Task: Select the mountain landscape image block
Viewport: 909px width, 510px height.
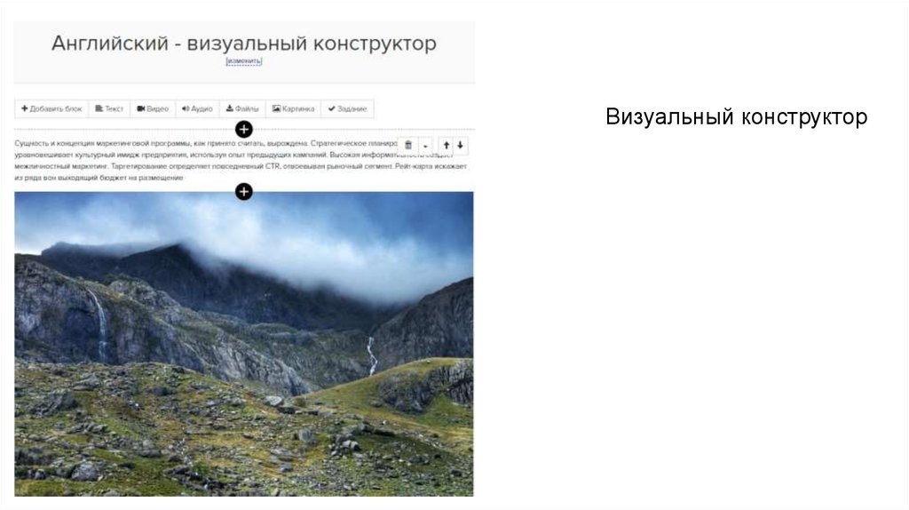Action: click(x=244, y=344)
